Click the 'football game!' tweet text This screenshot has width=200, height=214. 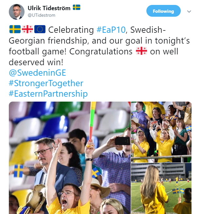click(x=38, y=51)
